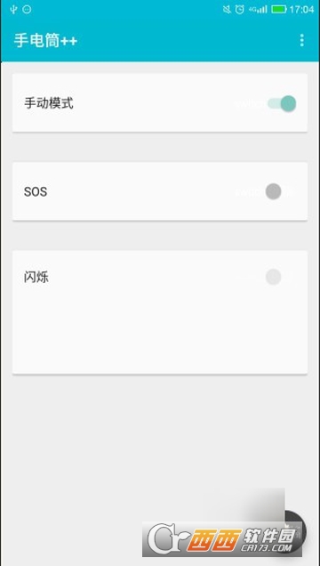Tap the empty area below 闪烁 in its card
320x566 pixels.
coord(160,332)
